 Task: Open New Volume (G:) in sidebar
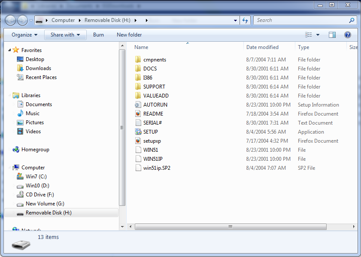pyautogui.click(x=45, y=204)
